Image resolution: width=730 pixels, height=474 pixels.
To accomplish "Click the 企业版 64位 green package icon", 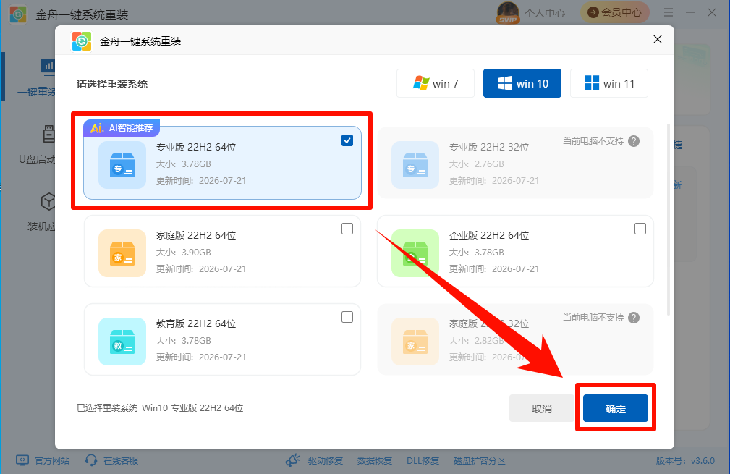I will tap(415, 253).
